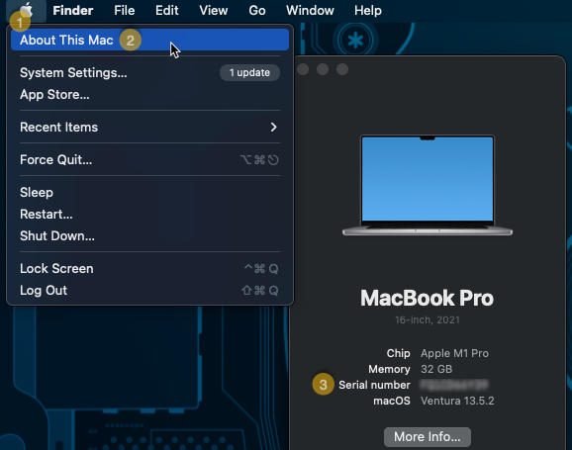Click the MacBook Pro laptop image

click(428, 186)
